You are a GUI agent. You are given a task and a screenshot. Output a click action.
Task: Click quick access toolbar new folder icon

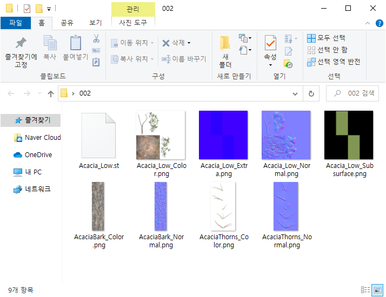tap(39, 9)
